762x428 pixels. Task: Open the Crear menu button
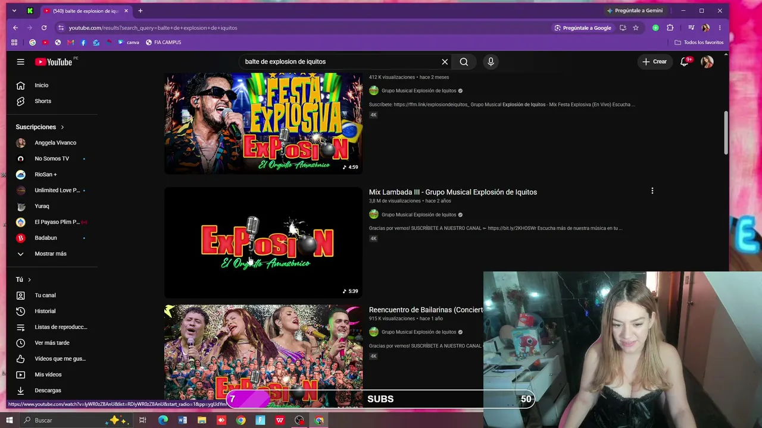click(654, 62)
